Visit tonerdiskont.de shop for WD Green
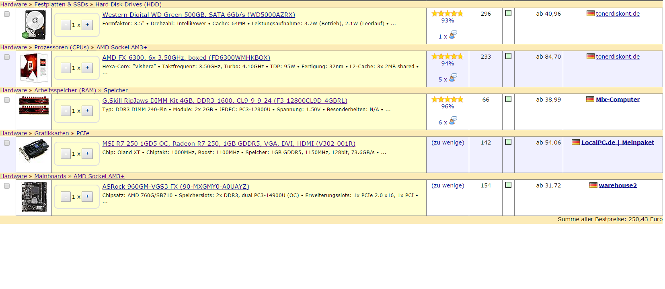The height and width of the screenshot is (289, 665). tap(618, 14)
